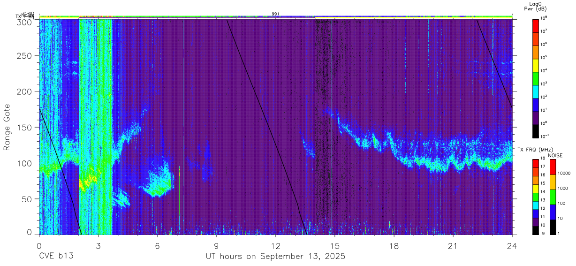Viewport: 576px width, 266px height.
Task: Click y-axis tick label '150'
Action: tap(25, 128)
